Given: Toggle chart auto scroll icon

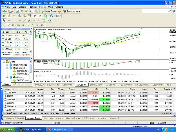Looking at the screenshot, I should (x=35, y=16).
